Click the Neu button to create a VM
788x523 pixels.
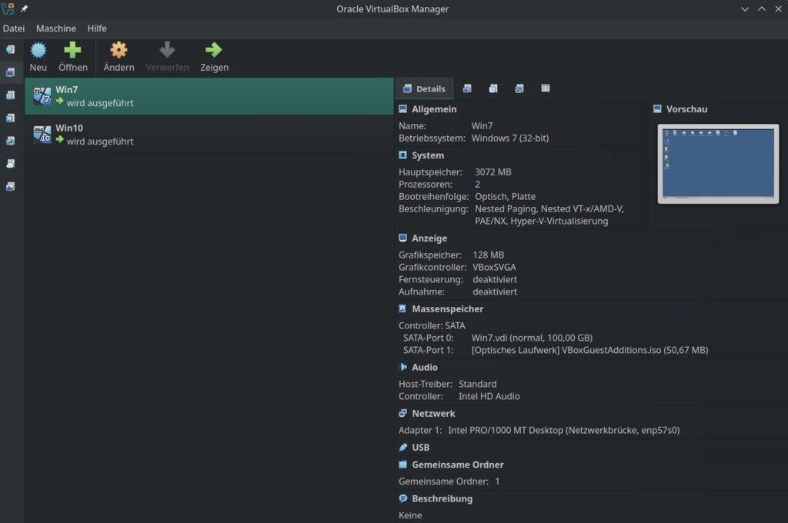pyautogui.click(x=38, y=56)
